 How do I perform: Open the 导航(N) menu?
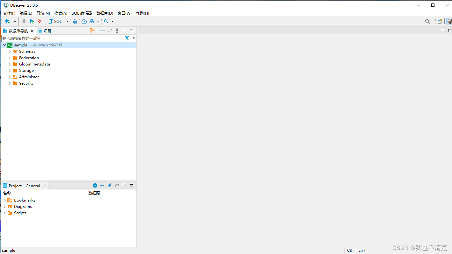pos(43,13)
